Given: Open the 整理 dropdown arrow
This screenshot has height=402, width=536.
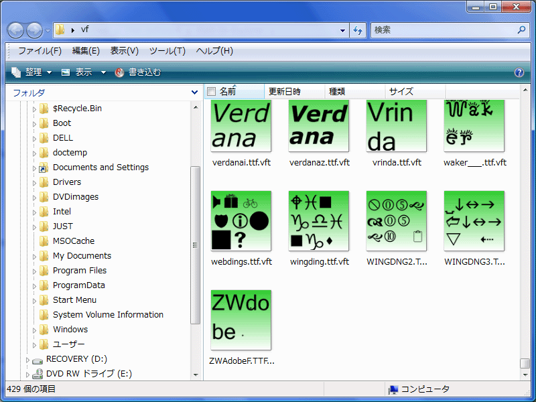Looking at the screenshot, I should (x=49, y=72).
